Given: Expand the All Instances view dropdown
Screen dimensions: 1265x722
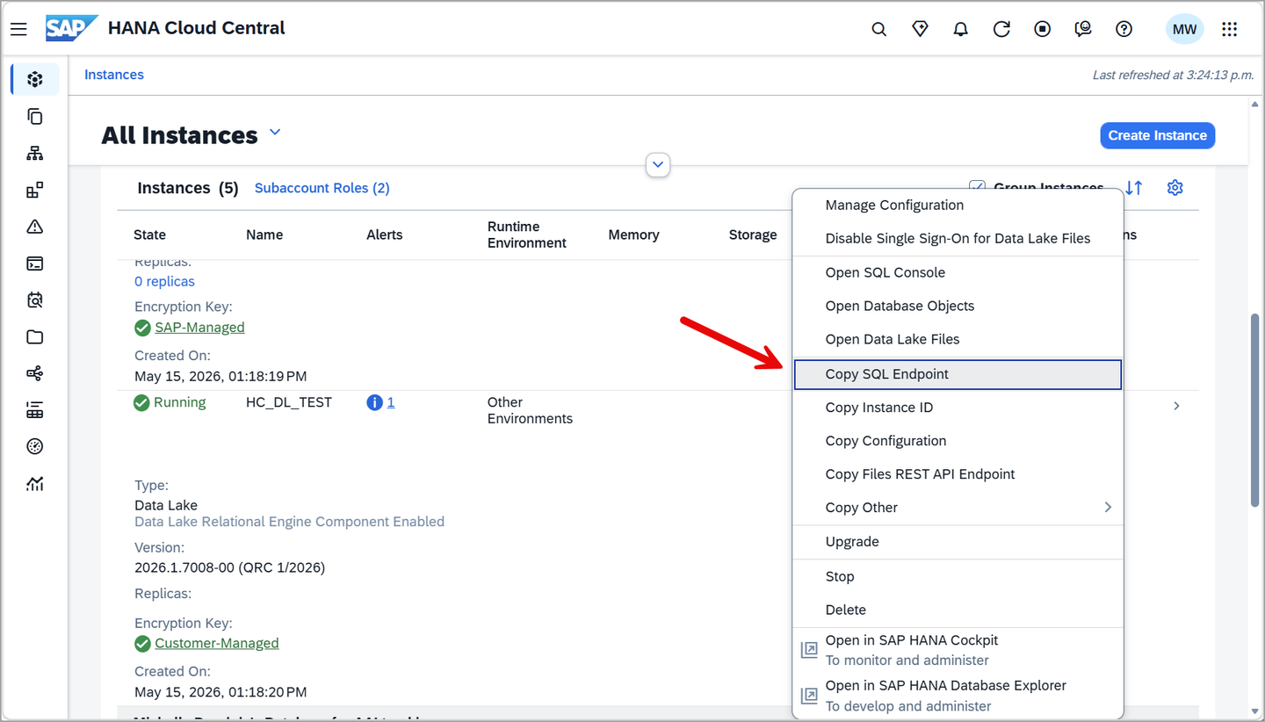Looking at the screenshot, I should [x=275, y=133].
